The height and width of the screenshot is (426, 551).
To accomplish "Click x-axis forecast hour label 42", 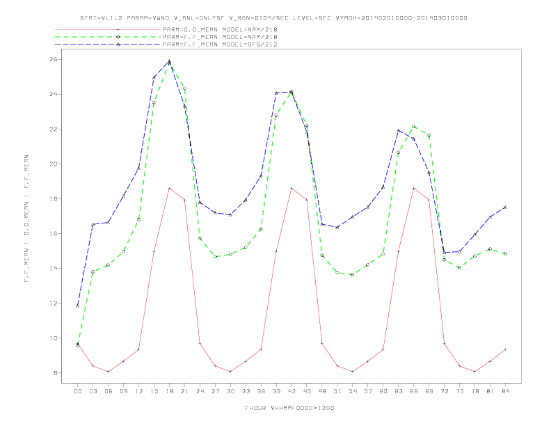I will [x=292, y=391].
